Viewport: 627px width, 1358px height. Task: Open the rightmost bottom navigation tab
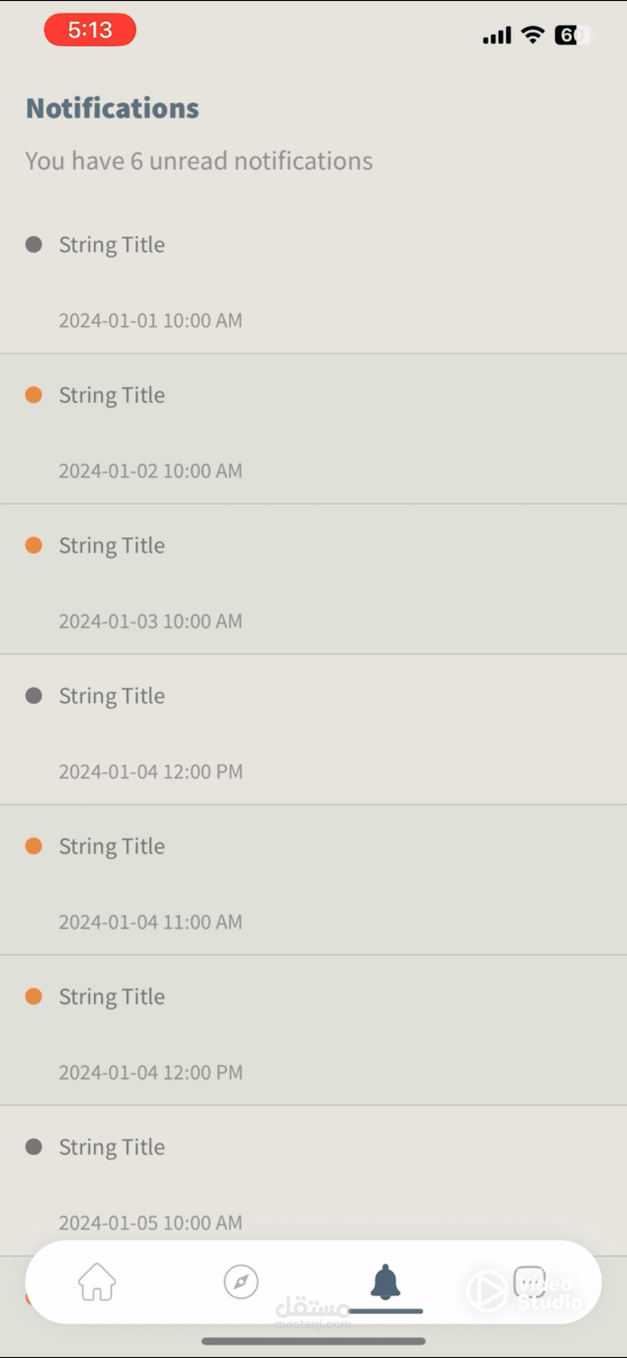[529, 1281]
